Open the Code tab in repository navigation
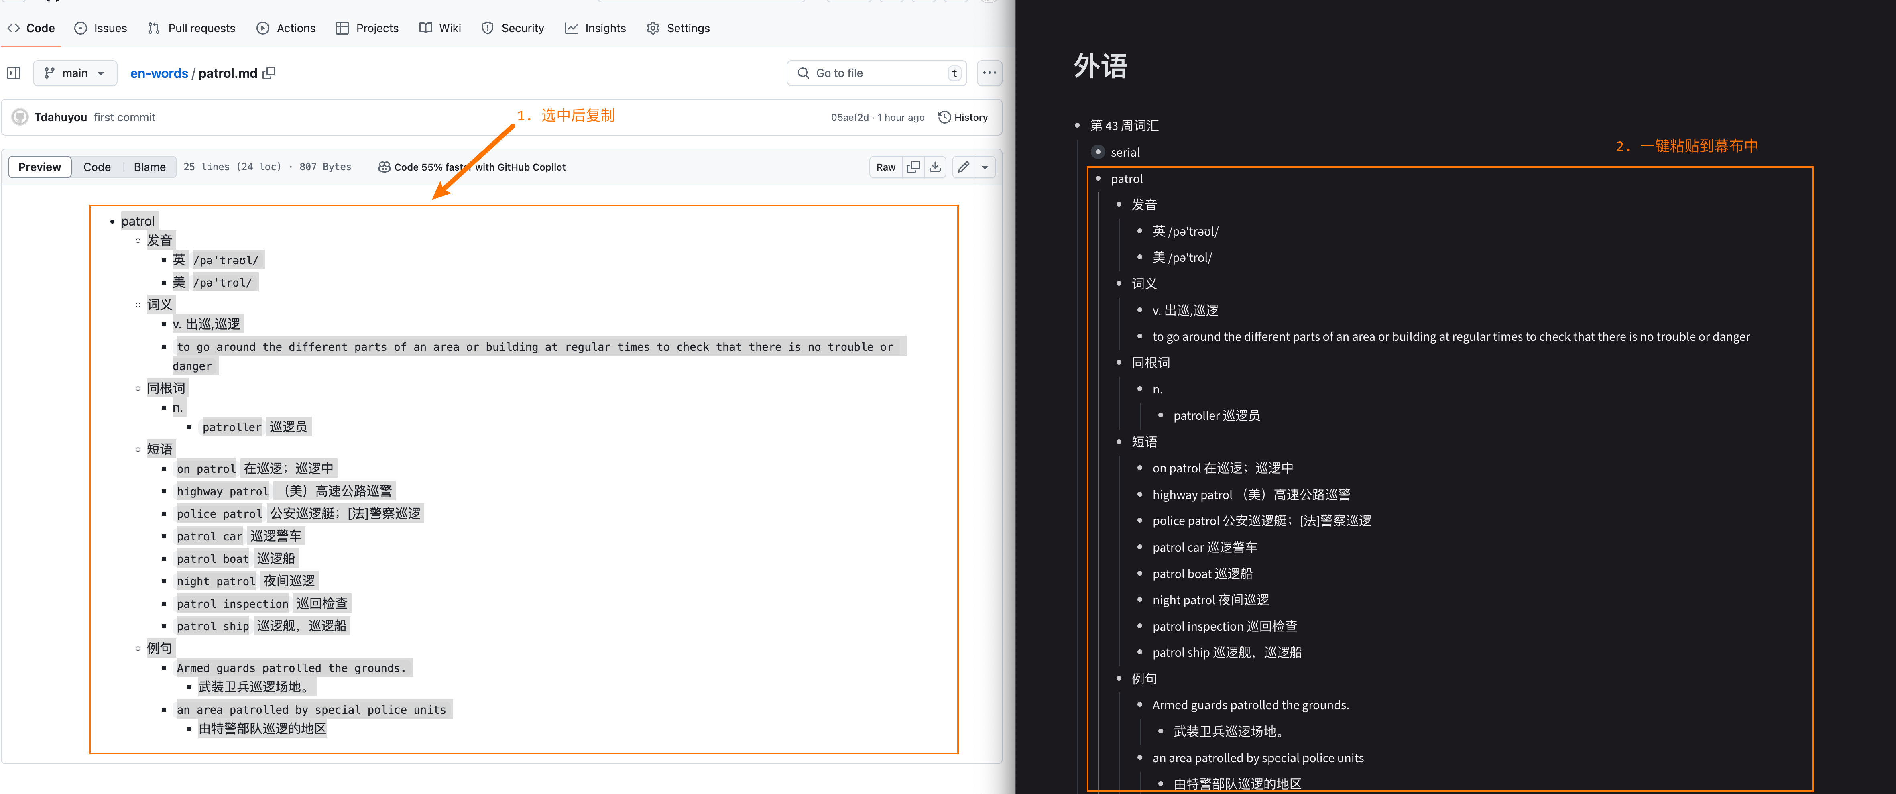This screenshot has width=1896, height=794. (31, 28)
